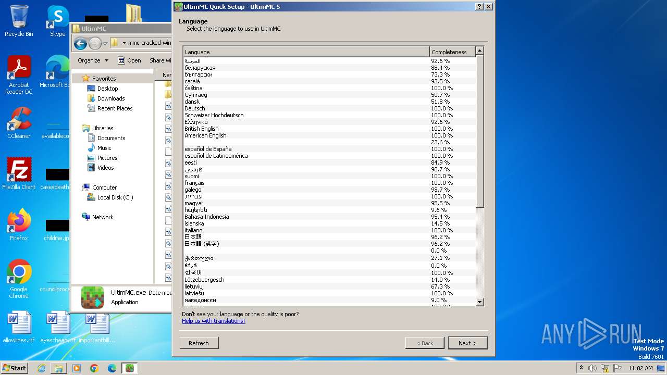Click the Explorer back arrow button
Viewport: 667px width, 375px height.
coord(80,43)
